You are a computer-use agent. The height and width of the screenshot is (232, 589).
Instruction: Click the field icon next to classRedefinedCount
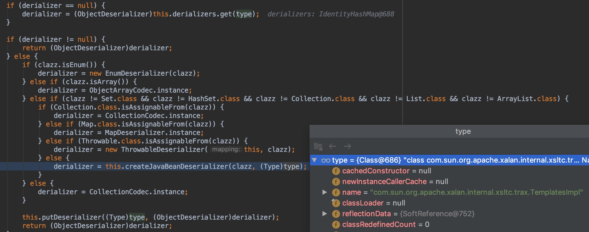(x=336, y=225)
